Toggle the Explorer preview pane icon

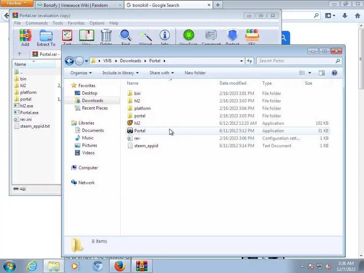321,73
